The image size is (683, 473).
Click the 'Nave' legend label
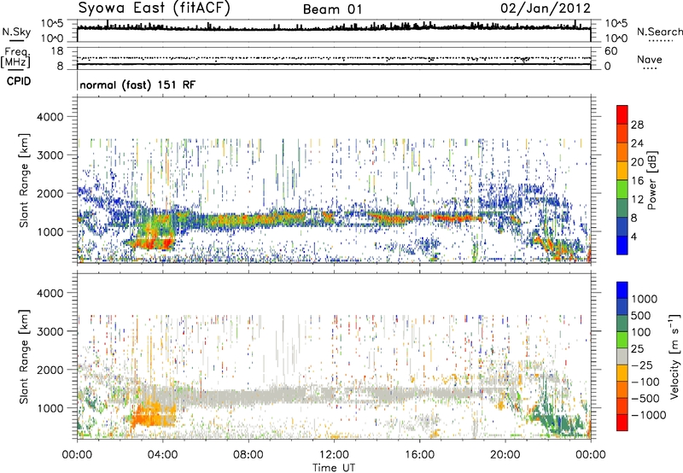click(650, 60)
